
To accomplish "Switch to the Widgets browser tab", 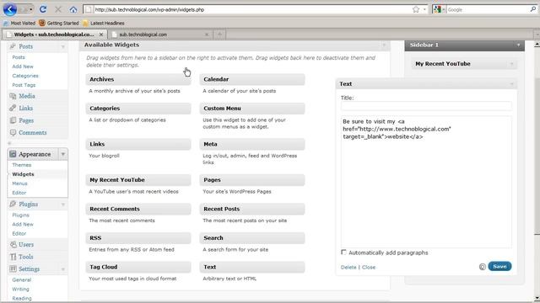I will (54, 35).
